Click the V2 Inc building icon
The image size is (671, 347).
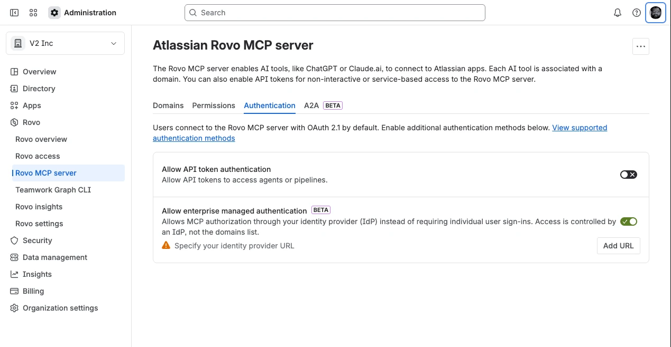18,43
